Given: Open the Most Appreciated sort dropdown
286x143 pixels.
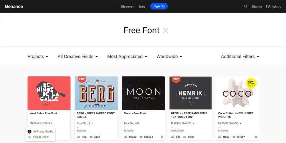Looking at the screenshot, I should coord(127,57).
